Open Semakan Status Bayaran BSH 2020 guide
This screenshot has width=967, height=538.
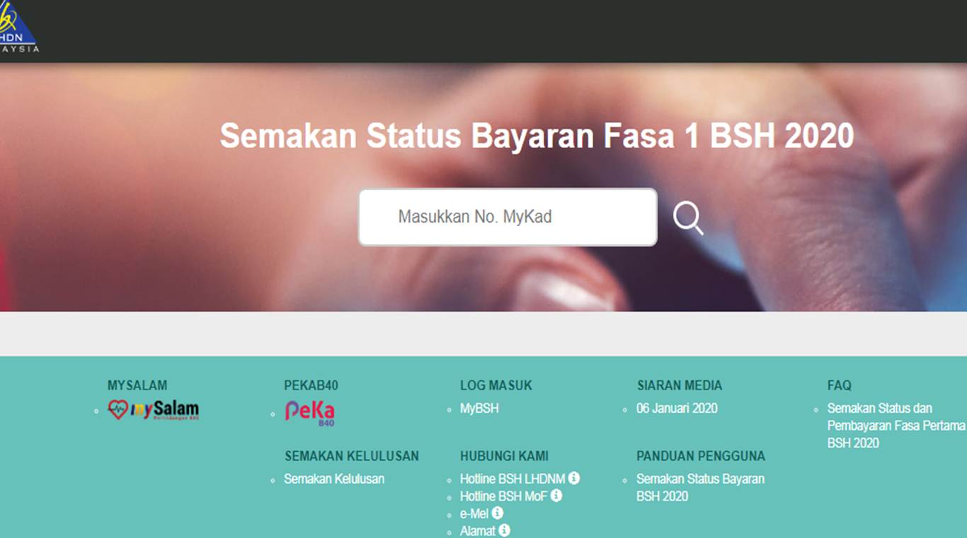700,488
